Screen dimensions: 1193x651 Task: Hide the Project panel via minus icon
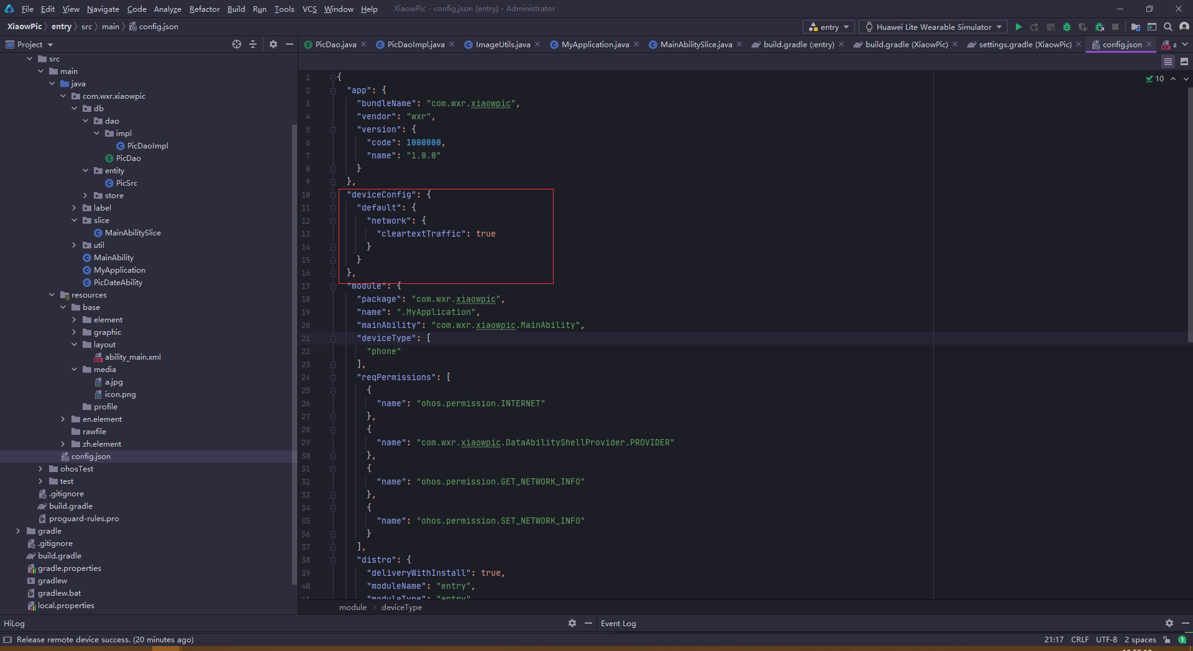coord(290,44)
